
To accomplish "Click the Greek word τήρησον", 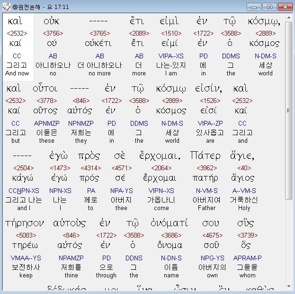I will [x=25, y=223].
